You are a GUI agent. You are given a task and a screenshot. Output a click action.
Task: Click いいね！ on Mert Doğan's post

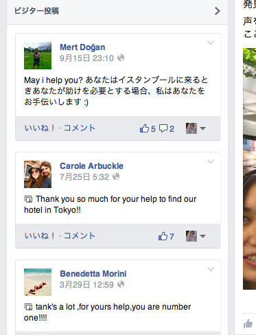[40, 128]
